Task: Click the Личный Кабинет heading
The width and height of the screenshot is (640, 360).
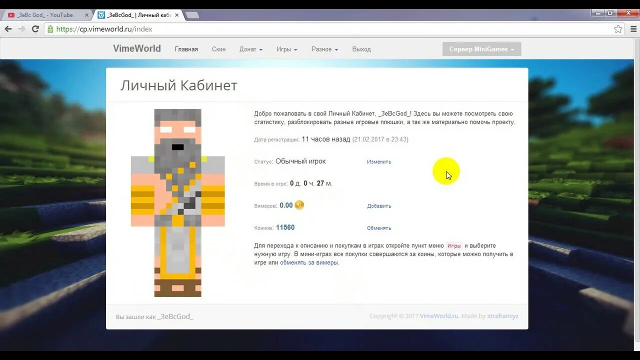Action: tap(179, 85)
